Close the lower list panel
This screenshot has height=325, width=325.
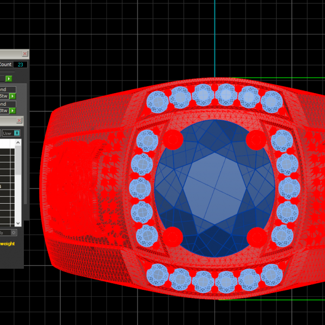point(19,120)
